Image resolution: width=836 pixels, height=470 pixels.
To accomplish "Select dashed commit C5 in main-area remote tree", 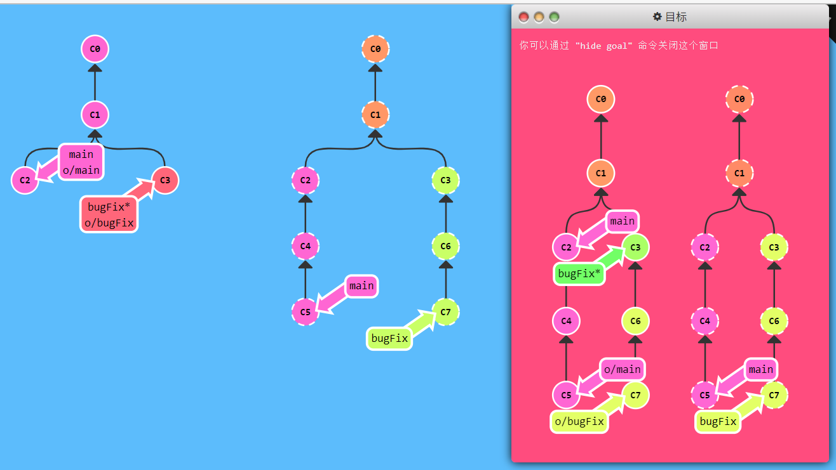I will point(306,311).
